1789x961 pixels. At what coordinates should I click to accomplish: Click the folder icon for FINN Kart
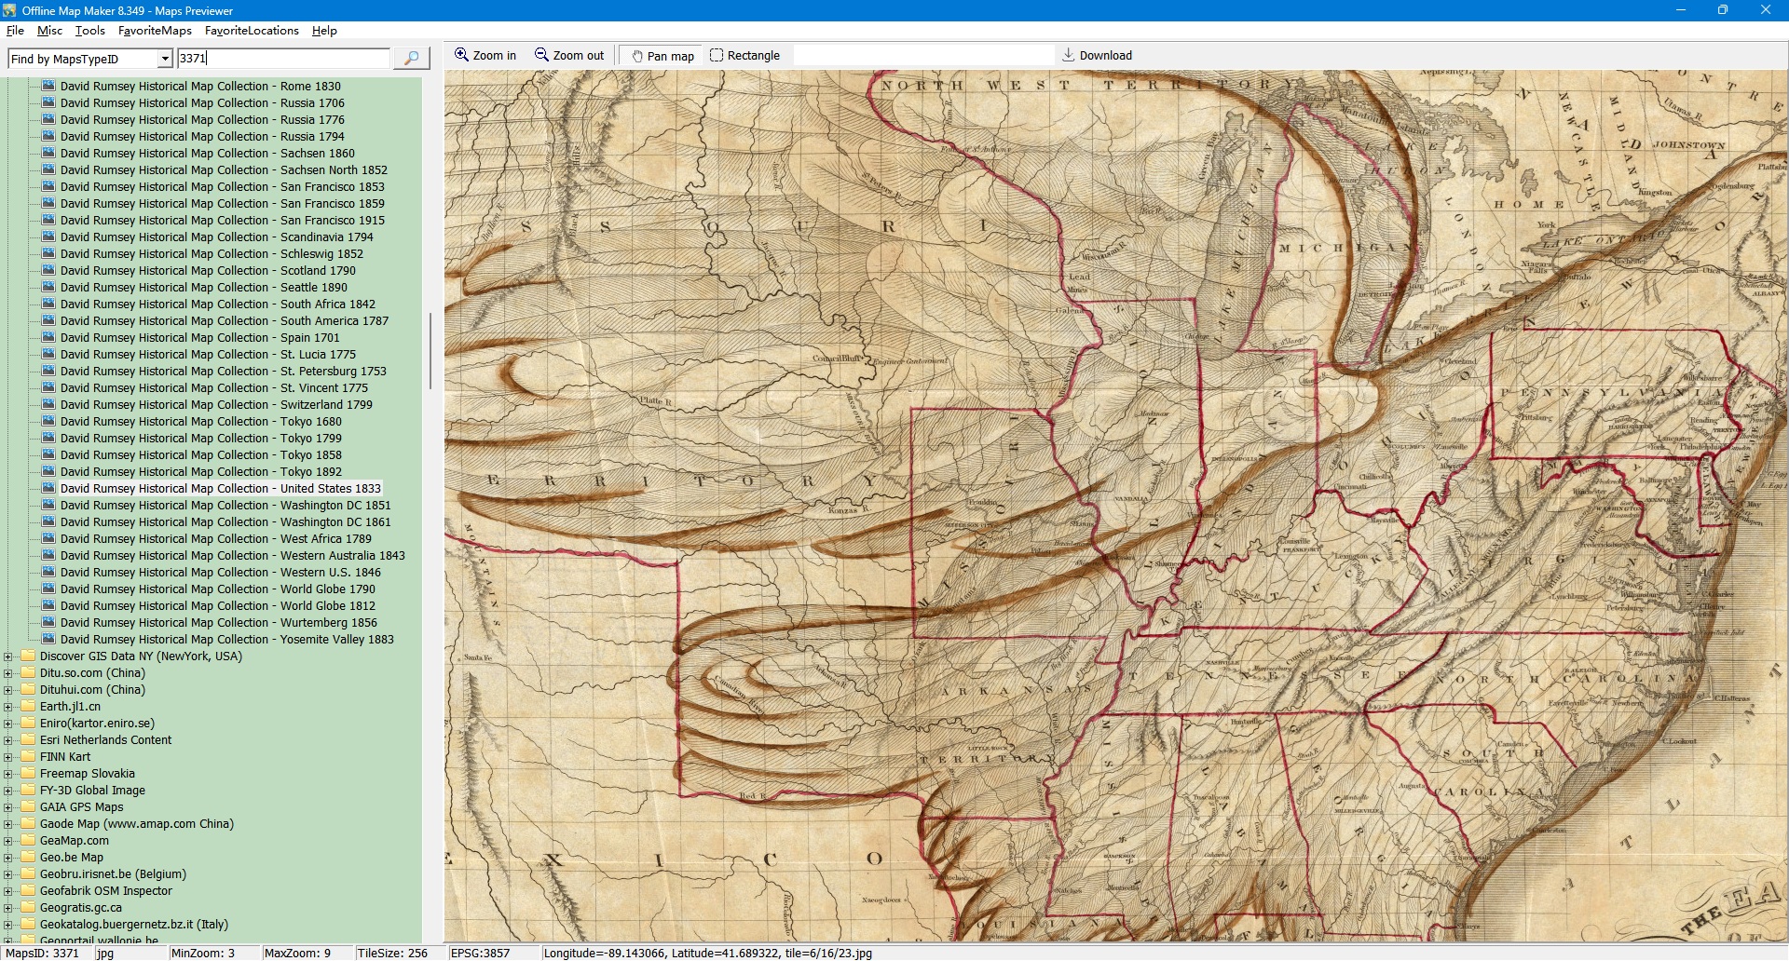[28, 757]
